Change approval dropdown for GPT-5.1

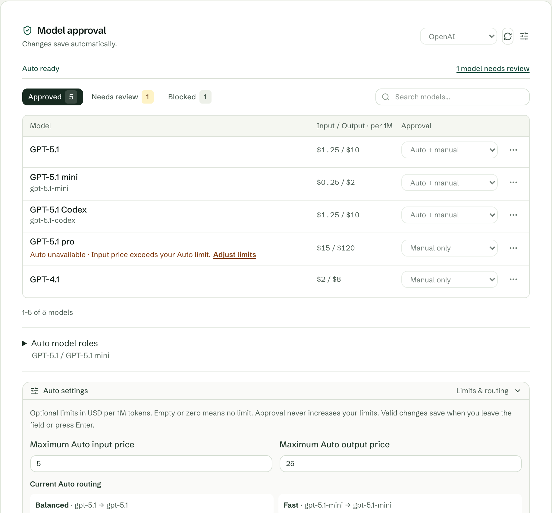[x=449, y=150]
